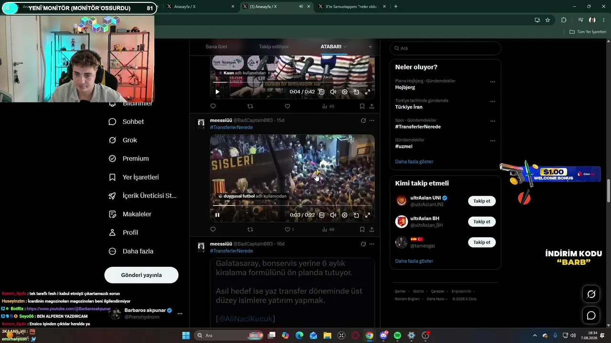
Task: Open the floating Grok button
Action: 591,294
